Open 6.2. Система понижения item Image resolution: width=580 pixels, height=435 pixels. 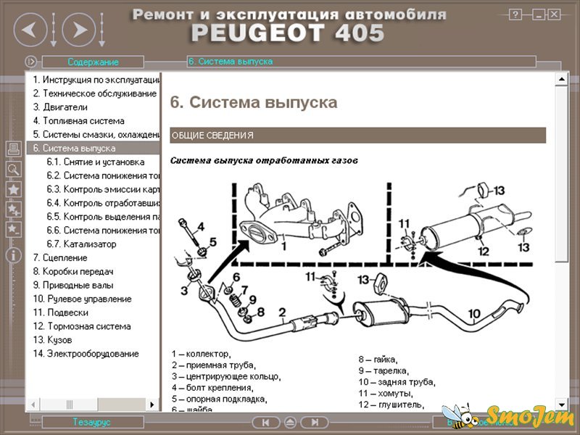[103, 175]
